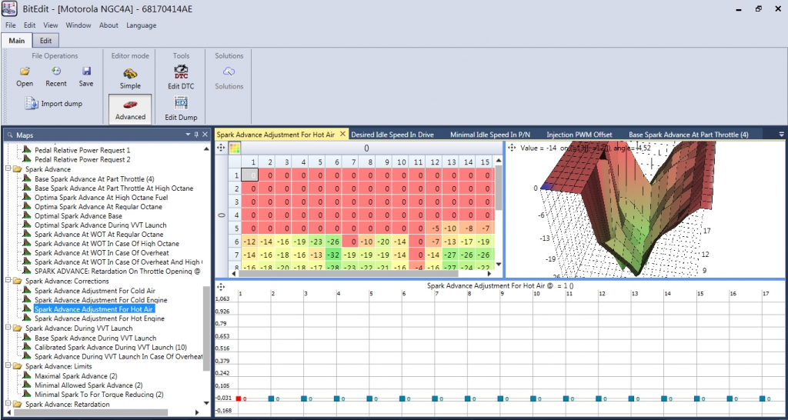Image resolution: width=788 pixels, height=420 pixels.
Task: Open the Edit menu
Action: tap(30, 25)
